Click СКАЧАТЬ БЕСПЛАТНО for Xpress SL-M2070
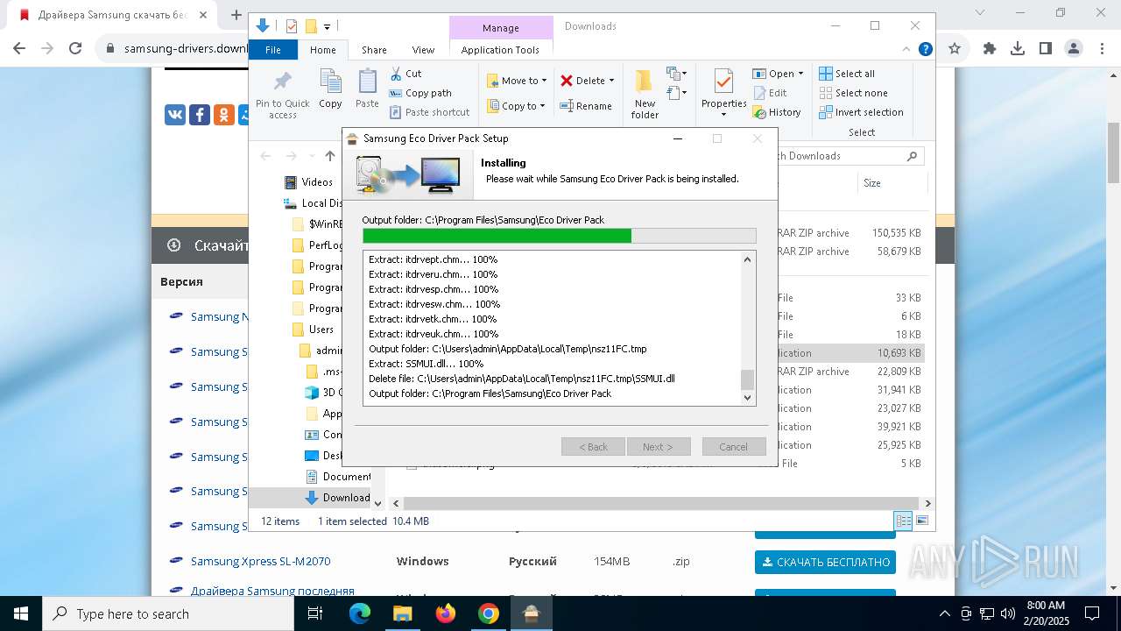Image resolution: width=1121 pixels, height=631 pixels. tap(825, 562)
